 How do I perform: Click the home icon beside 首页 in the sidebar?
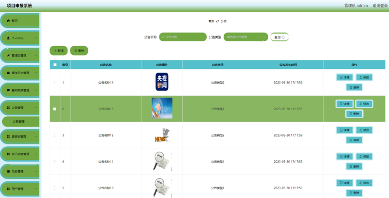(x=8, y=21)
